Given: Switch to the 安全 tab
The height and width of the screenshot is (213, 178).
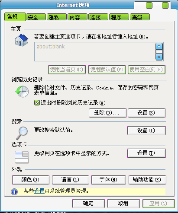Looking at the screenshot, I should [36, 17].
